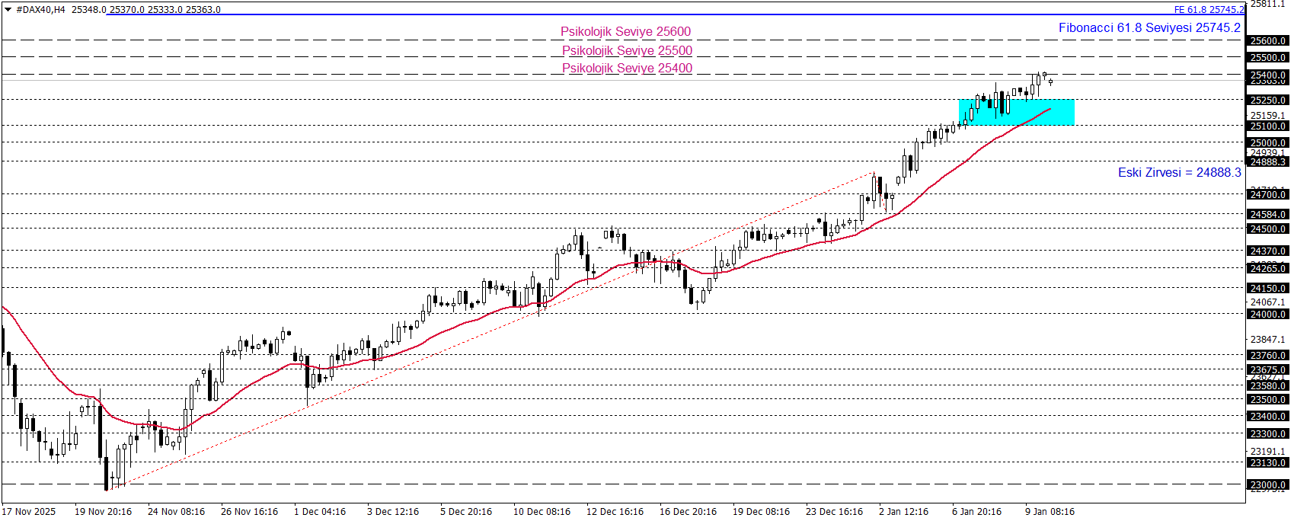Click the 24150.0 price level tag
The width and height of the screenshot is (1294, 521).
click(1268, 289)
